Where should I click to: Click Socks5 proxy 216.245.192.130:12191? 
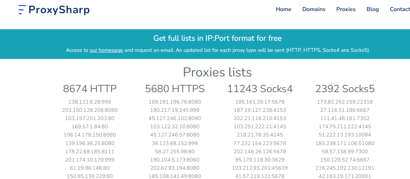(x=345, y=168)
